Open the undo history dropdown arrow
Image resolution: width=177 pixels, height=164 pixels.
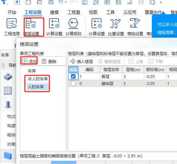pos(66,2)
